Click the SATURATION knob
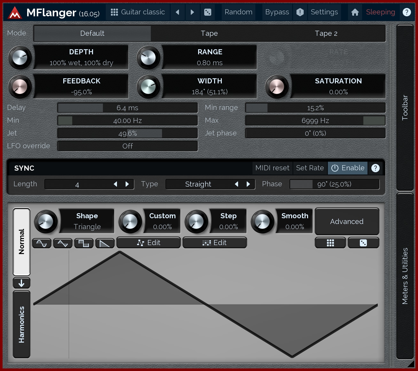Image resolution: width=418 pixels, height=371 pixels. (277, 87)
